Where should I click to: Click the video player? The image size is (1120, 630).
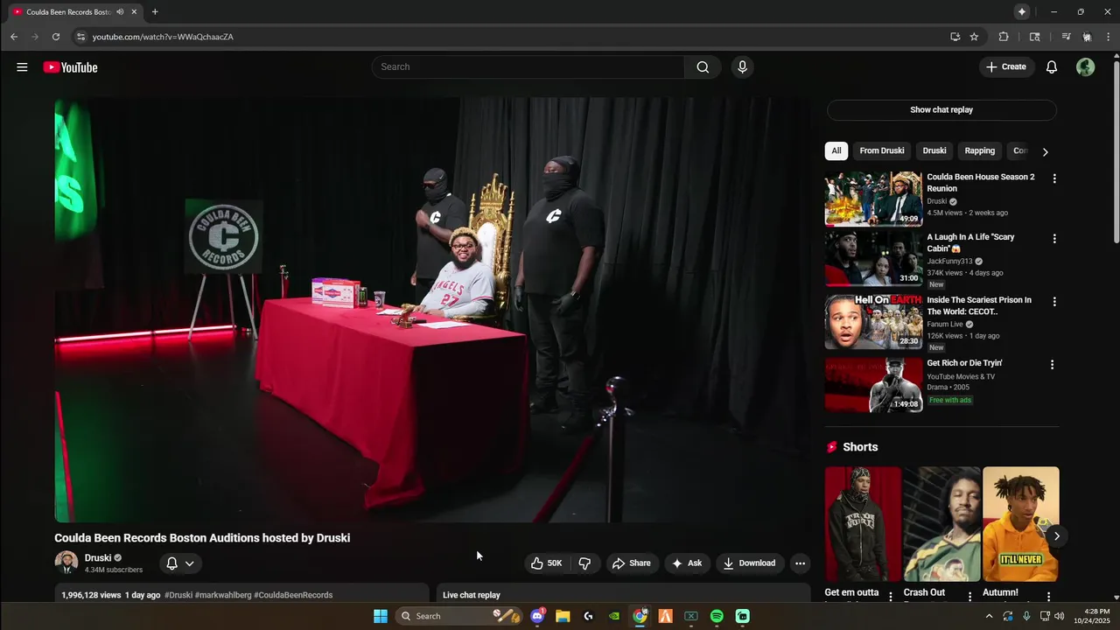coord(432,310)
